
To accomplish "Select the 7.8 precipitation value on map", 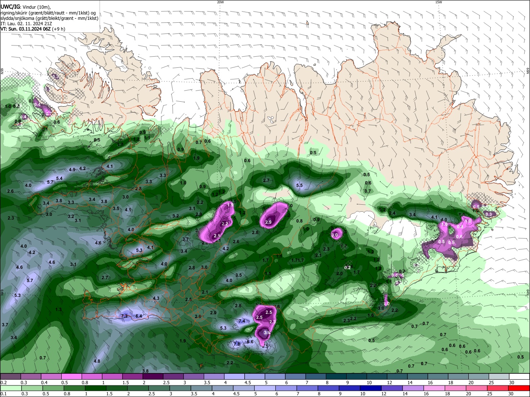I will 237,344.
